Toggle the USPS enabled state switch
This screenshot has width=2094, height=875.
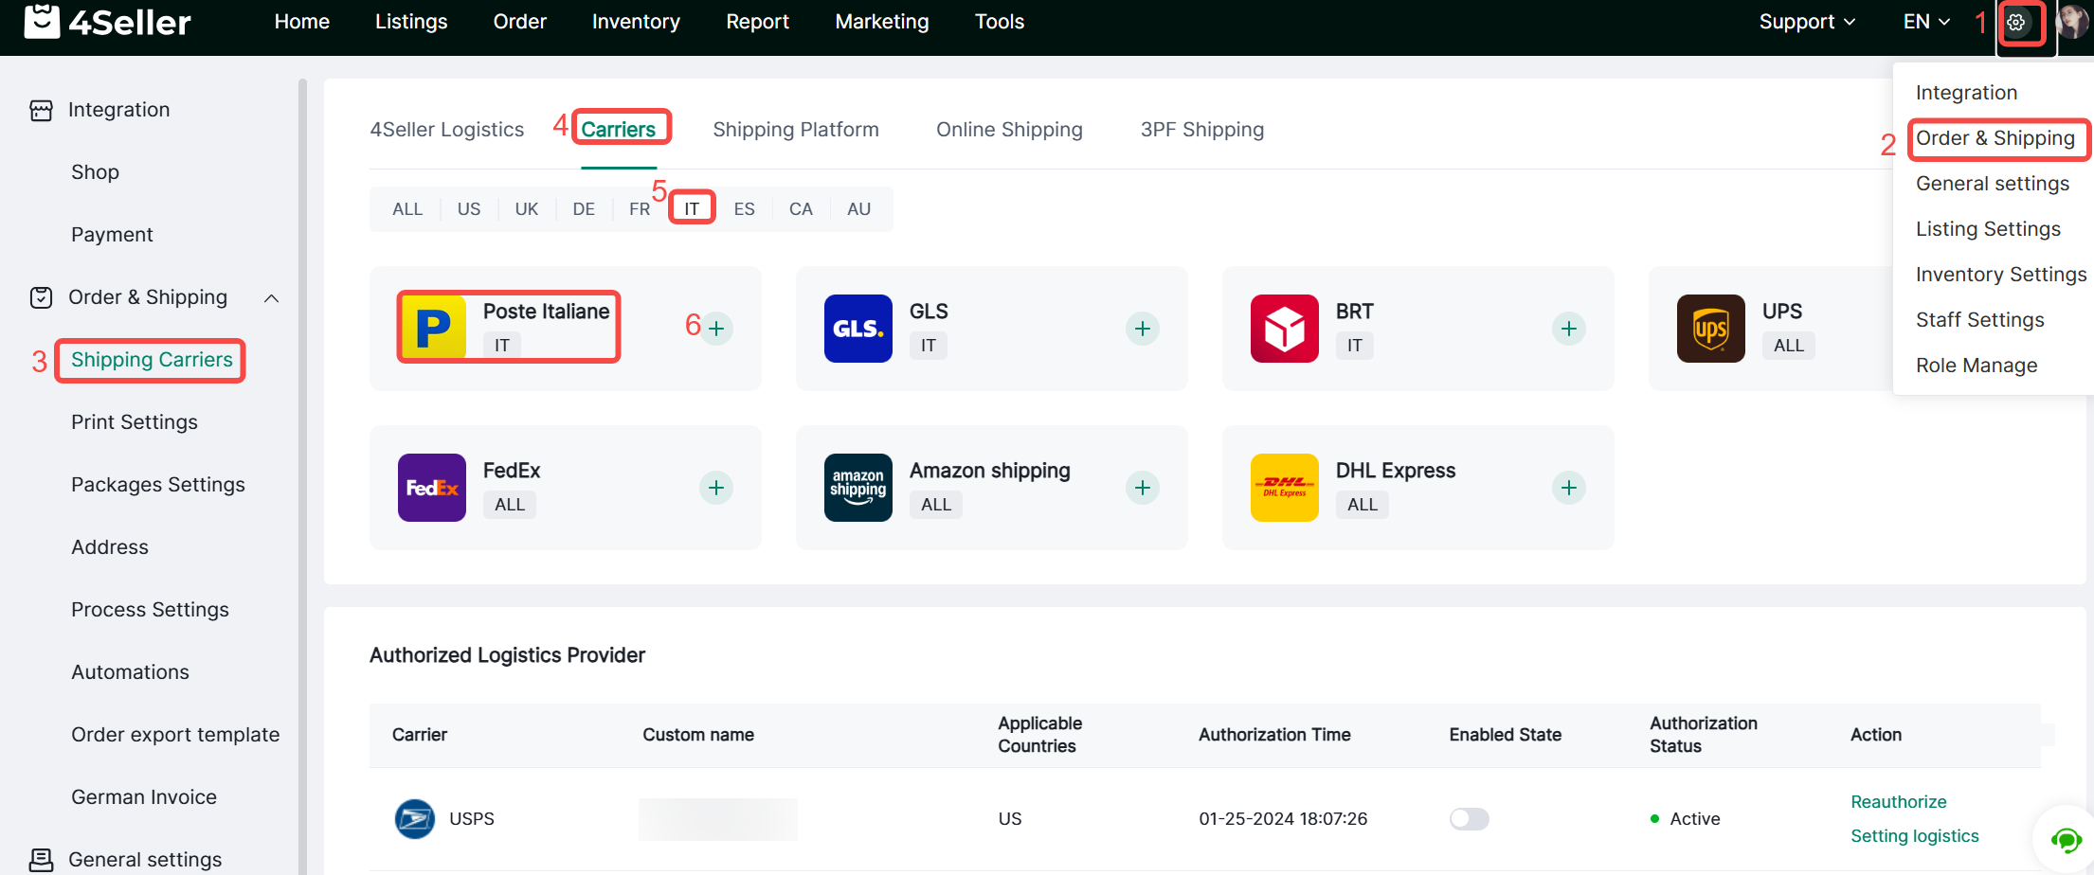point(1469,819)
